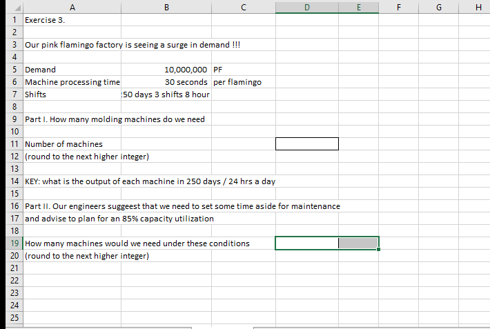Click the 'PF' unit cell
This screenshot has width=490, height=329.
[x=244, y=70]
